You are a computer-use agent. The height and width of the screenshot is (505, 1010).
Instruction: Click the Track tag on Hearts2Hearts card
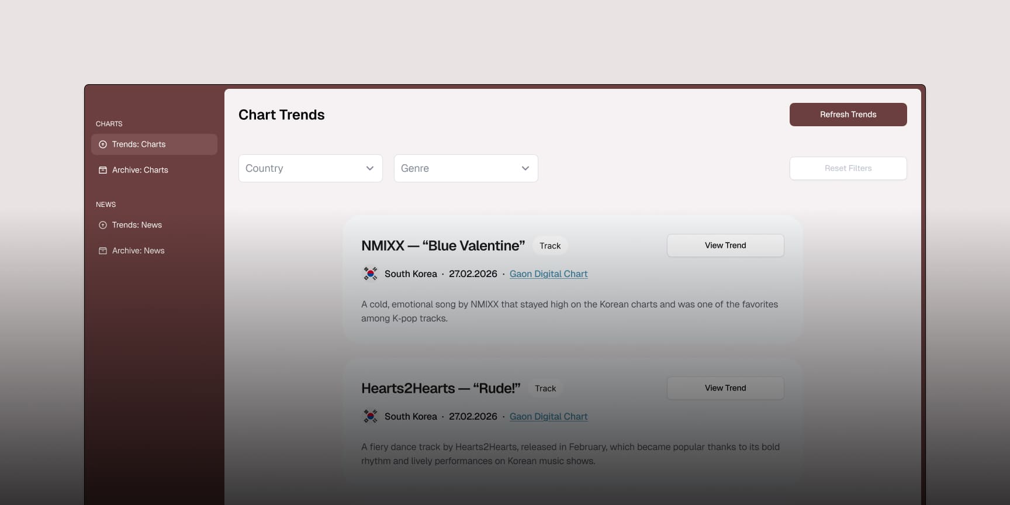tap(545, 389)
